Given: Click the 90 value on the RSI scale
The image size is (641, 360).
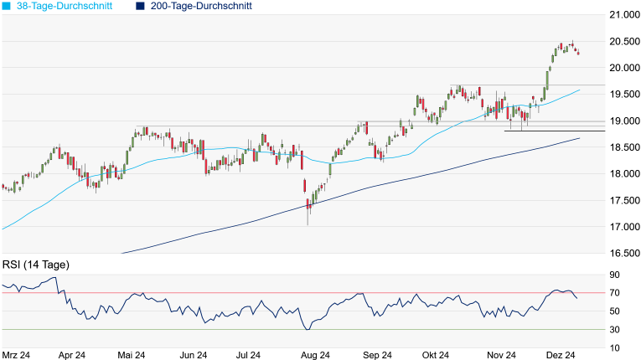Looking at the screenshot, I should pos(615,275).
